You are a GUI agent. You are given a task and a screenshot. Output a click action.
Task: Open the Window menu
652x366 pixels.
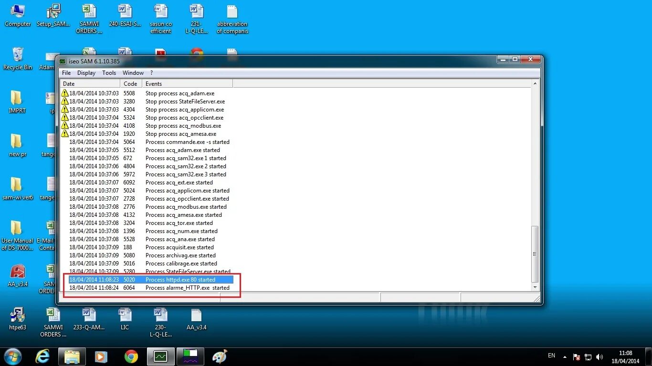coord(133,72)
